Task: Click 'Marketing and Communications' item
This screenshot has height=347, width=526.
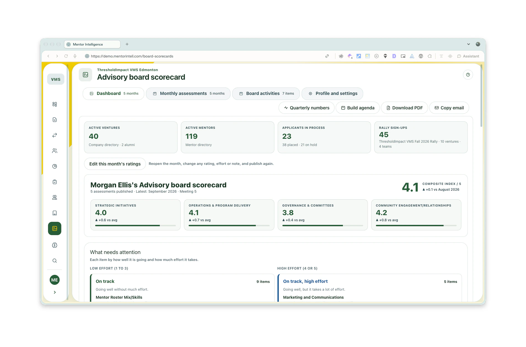Action: 313,297
